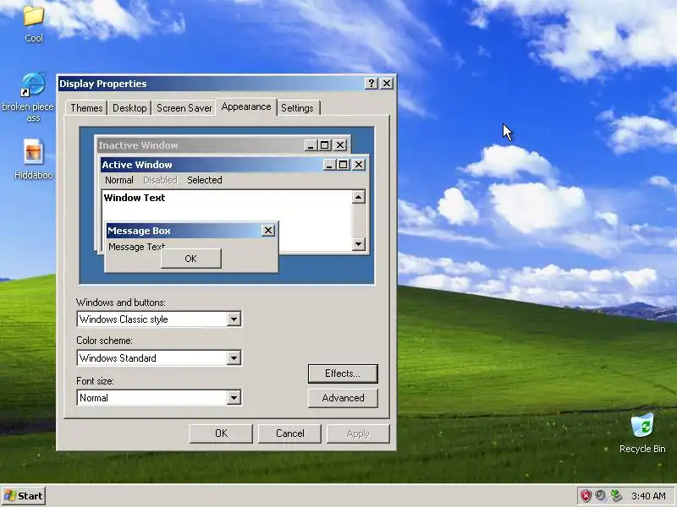The image size is (677, 507).
Task: Click preview scrollbar up arrow
Action: pyautogui.click(x=358, y=197)
